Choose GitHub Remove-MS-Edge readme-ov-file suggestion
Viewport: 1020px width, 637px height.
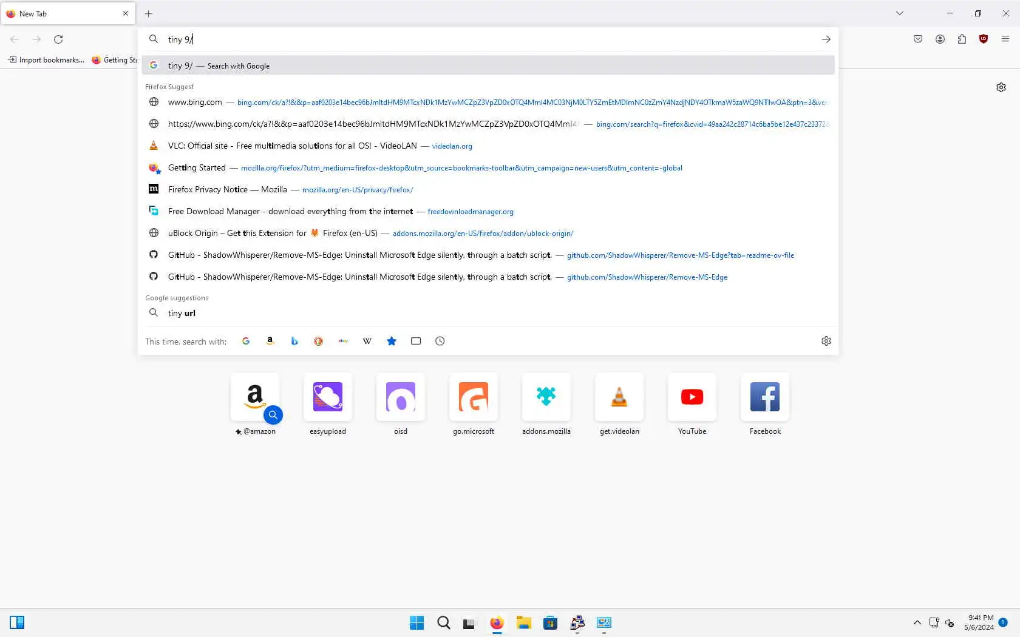(x=488, y=255)
